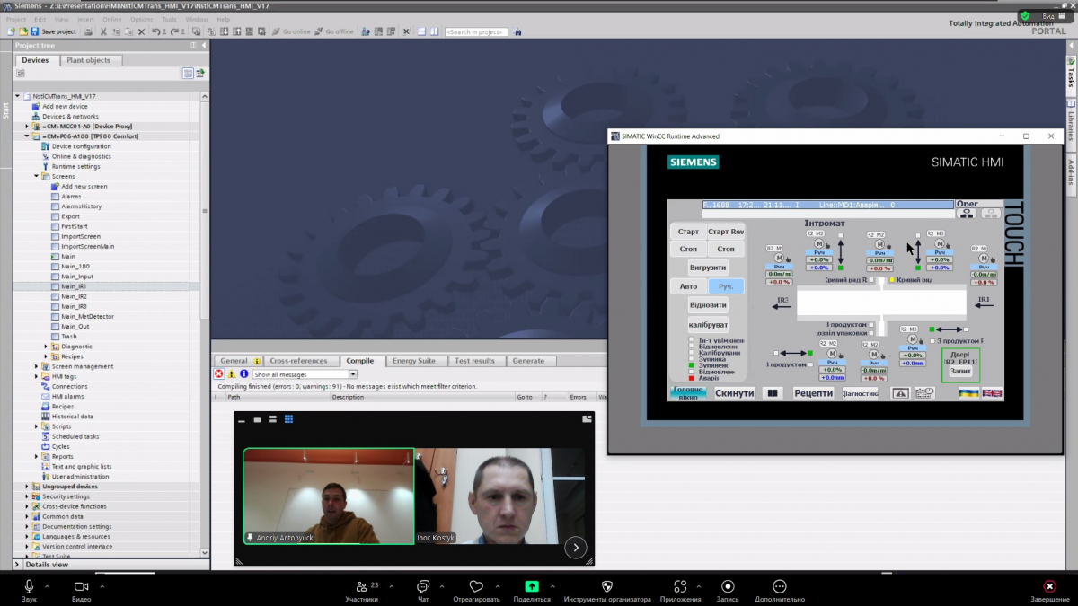Toggle the Авто mode button
The width and height of the screenshot is (1078, 606).
[689, 286]
